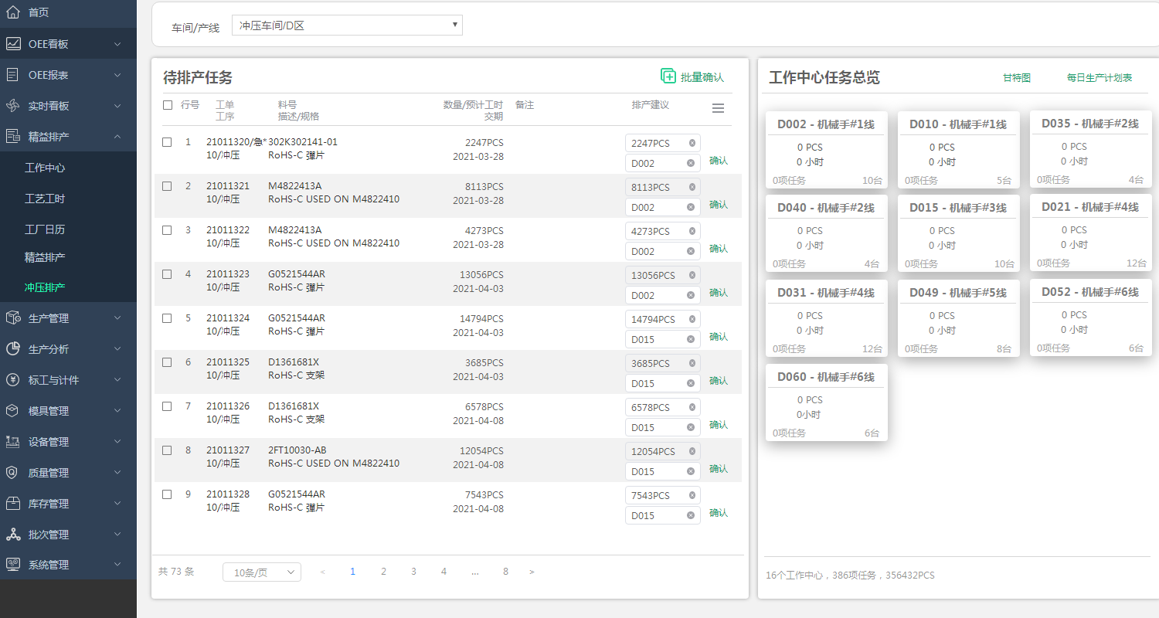Click the 甘特图 link
The height and width of the screenshot is (618, 1159).
[1016, 78]
